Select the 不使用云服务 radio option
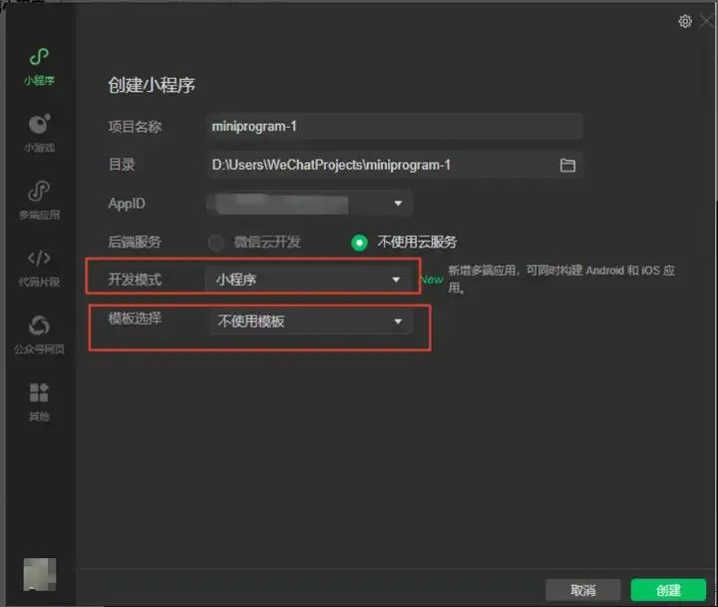 (359, 242)
